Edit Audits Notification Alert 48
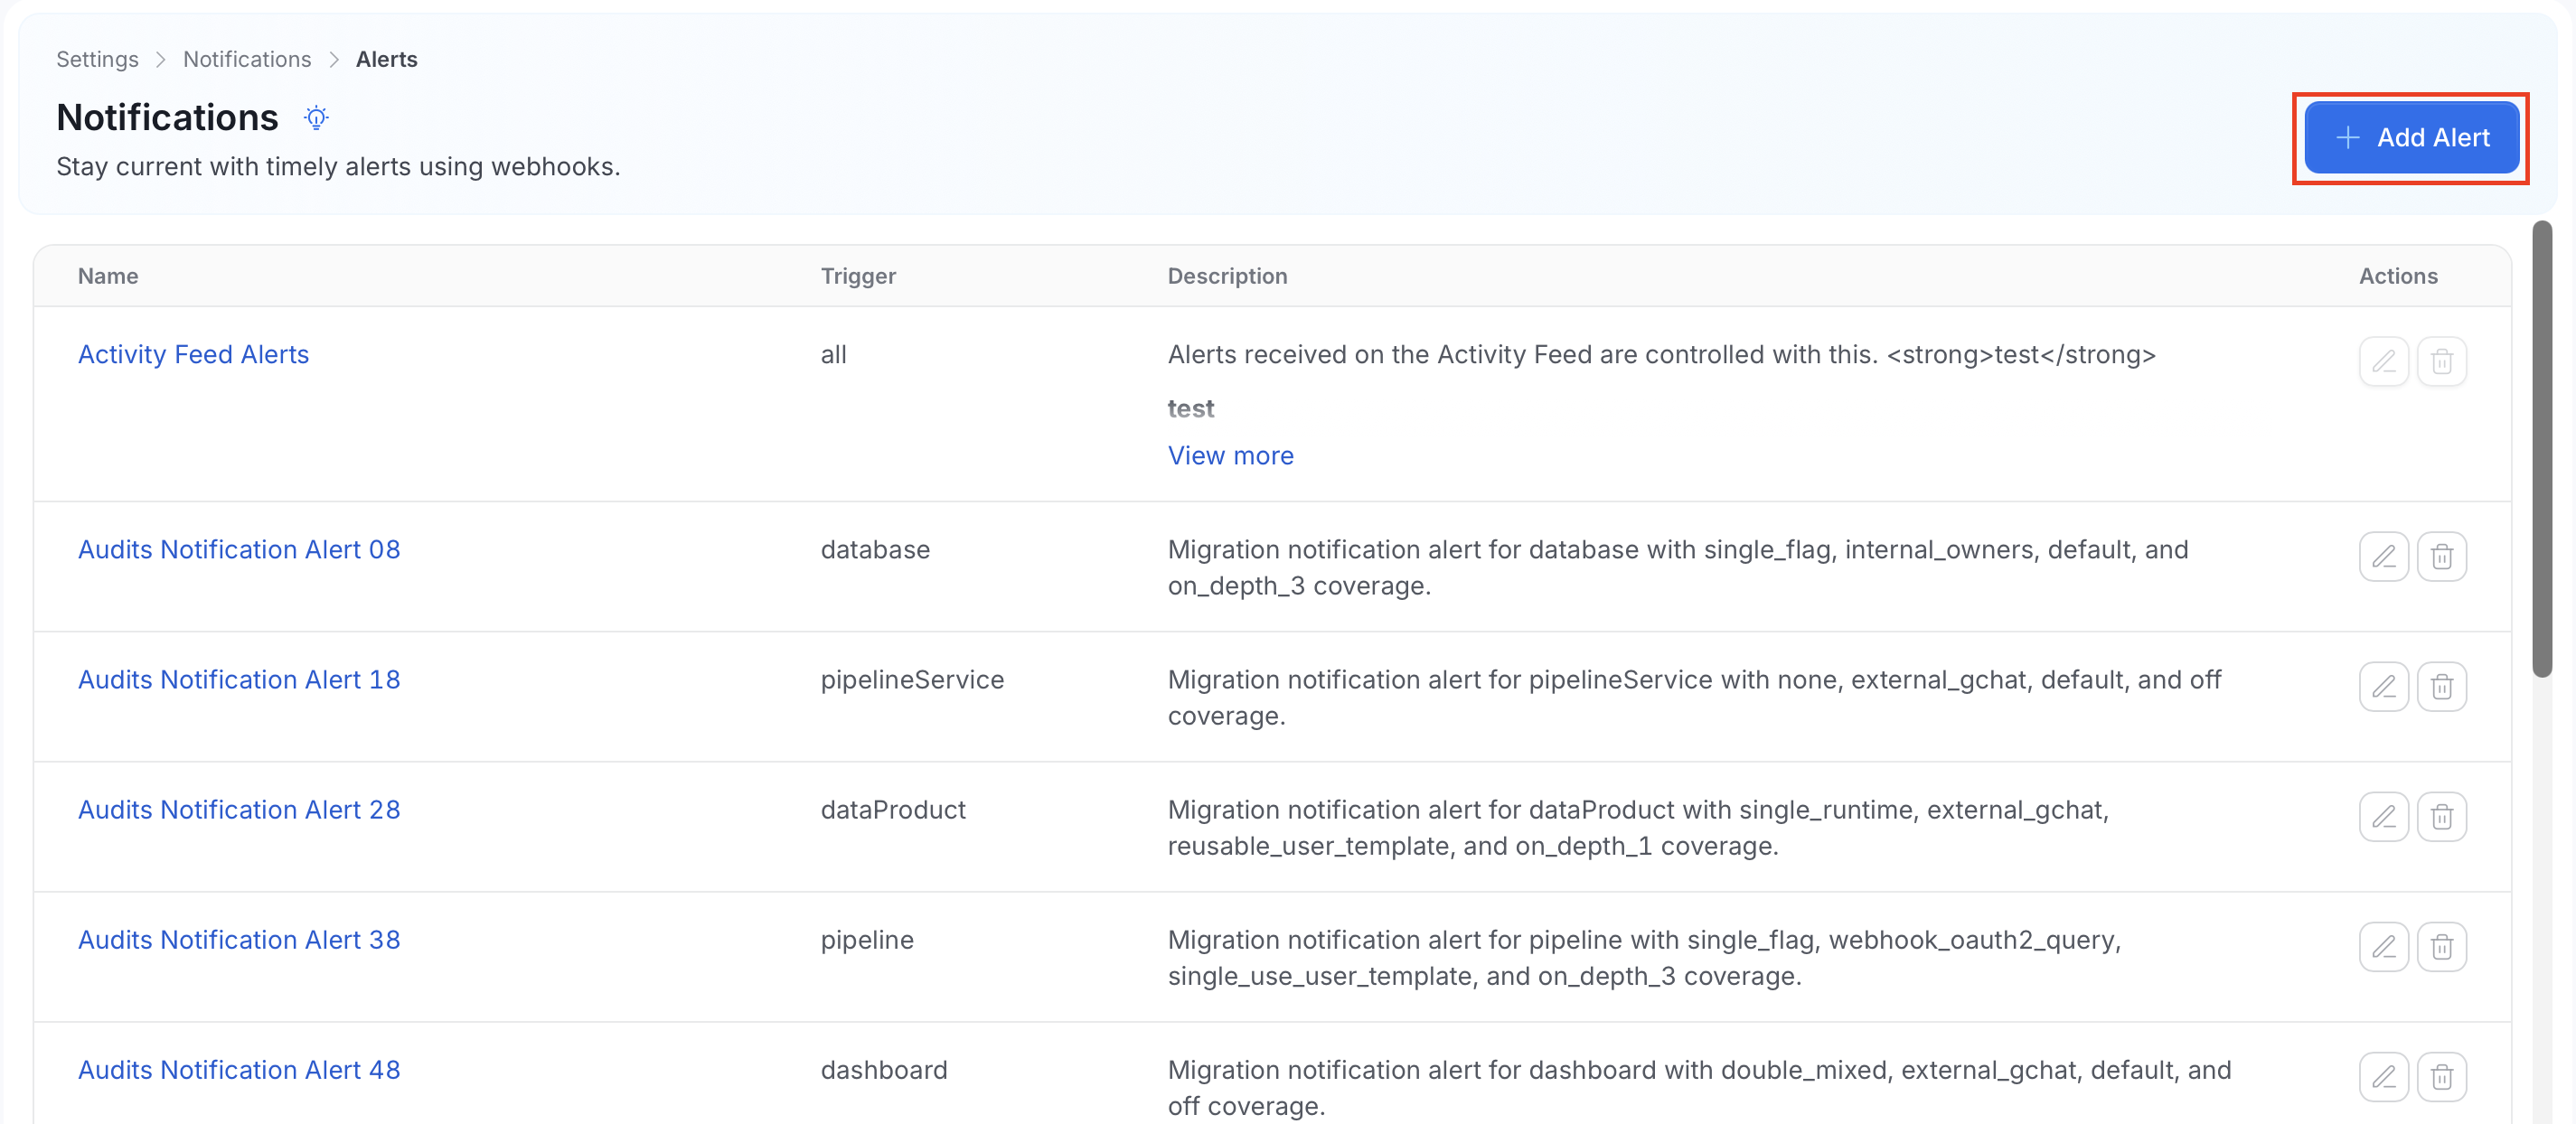 pyautogui.click(x=2383, y=1076)
